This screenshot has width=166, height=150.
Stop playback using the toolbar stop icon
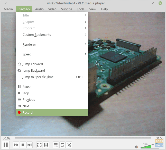pos(23,145)
